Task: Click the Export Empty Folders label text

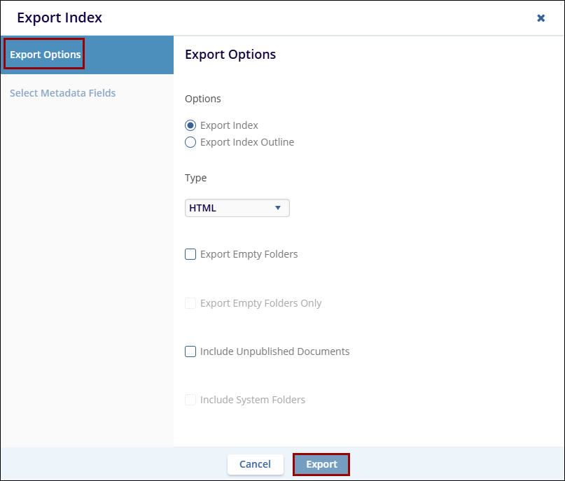Action: point(249,254)
